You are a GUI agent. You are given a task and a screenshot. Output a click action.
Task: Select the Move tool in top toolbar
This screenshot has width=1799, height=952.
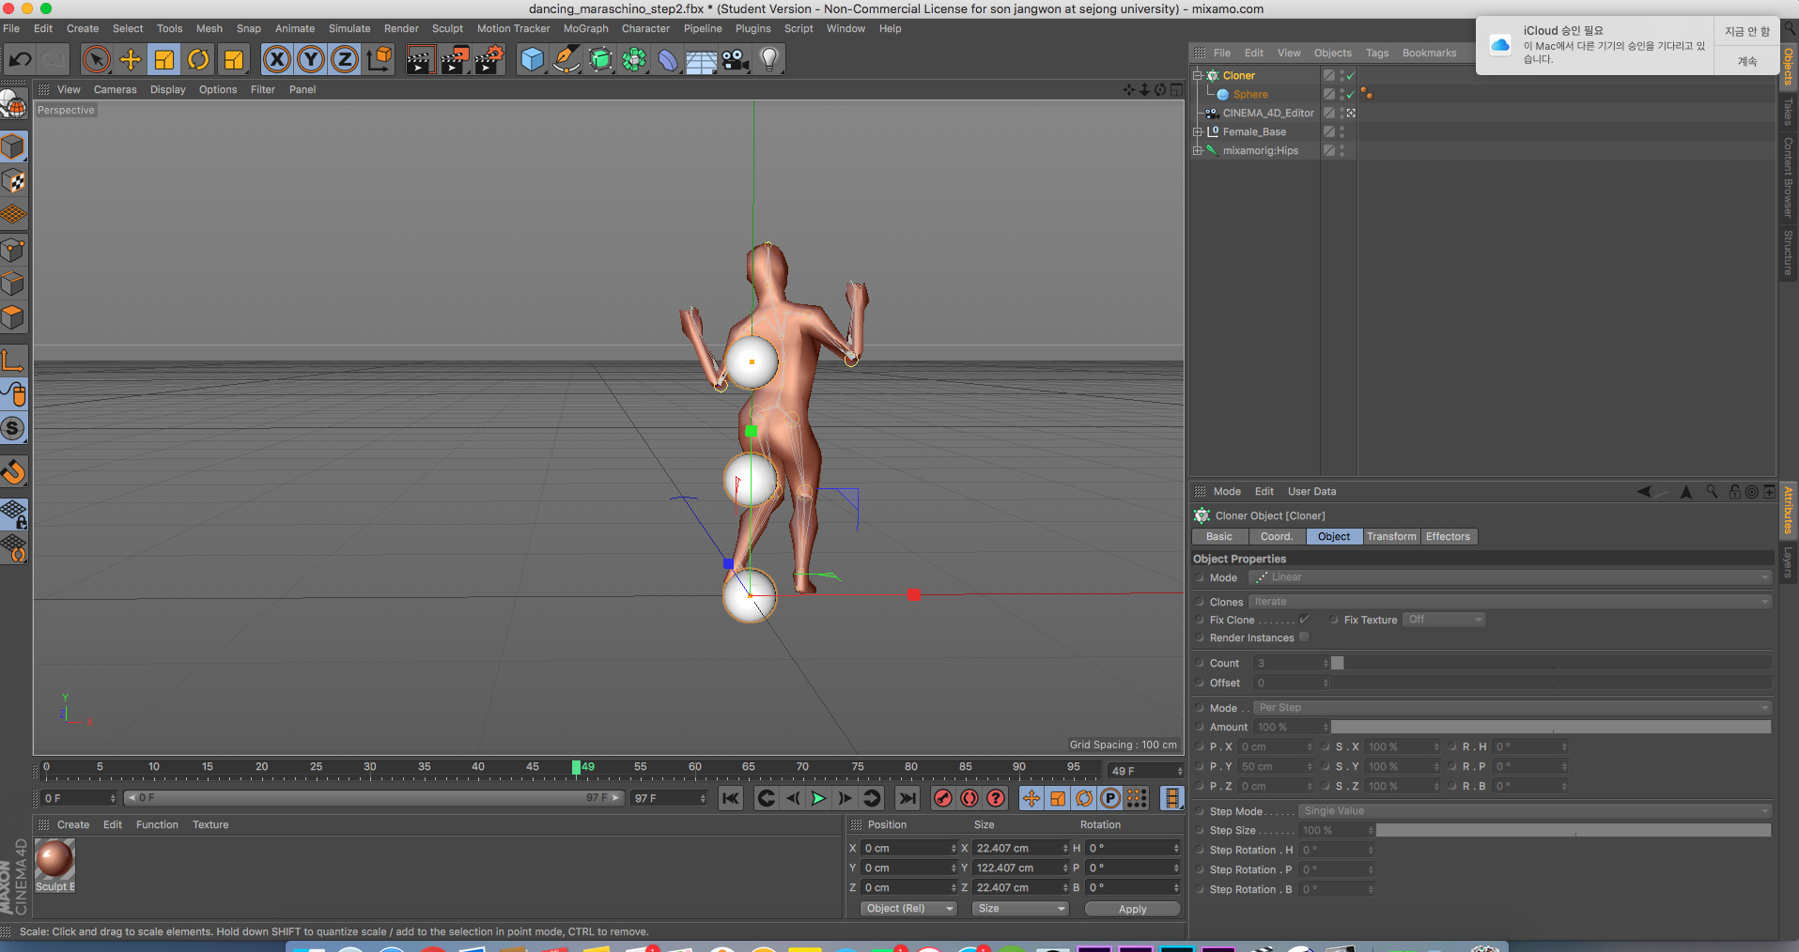[x=131, y=60]
